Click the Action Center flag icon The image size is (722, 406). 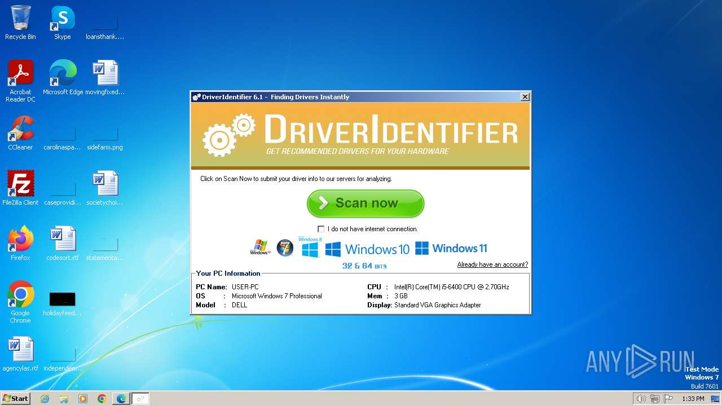[x=669, y=399]
